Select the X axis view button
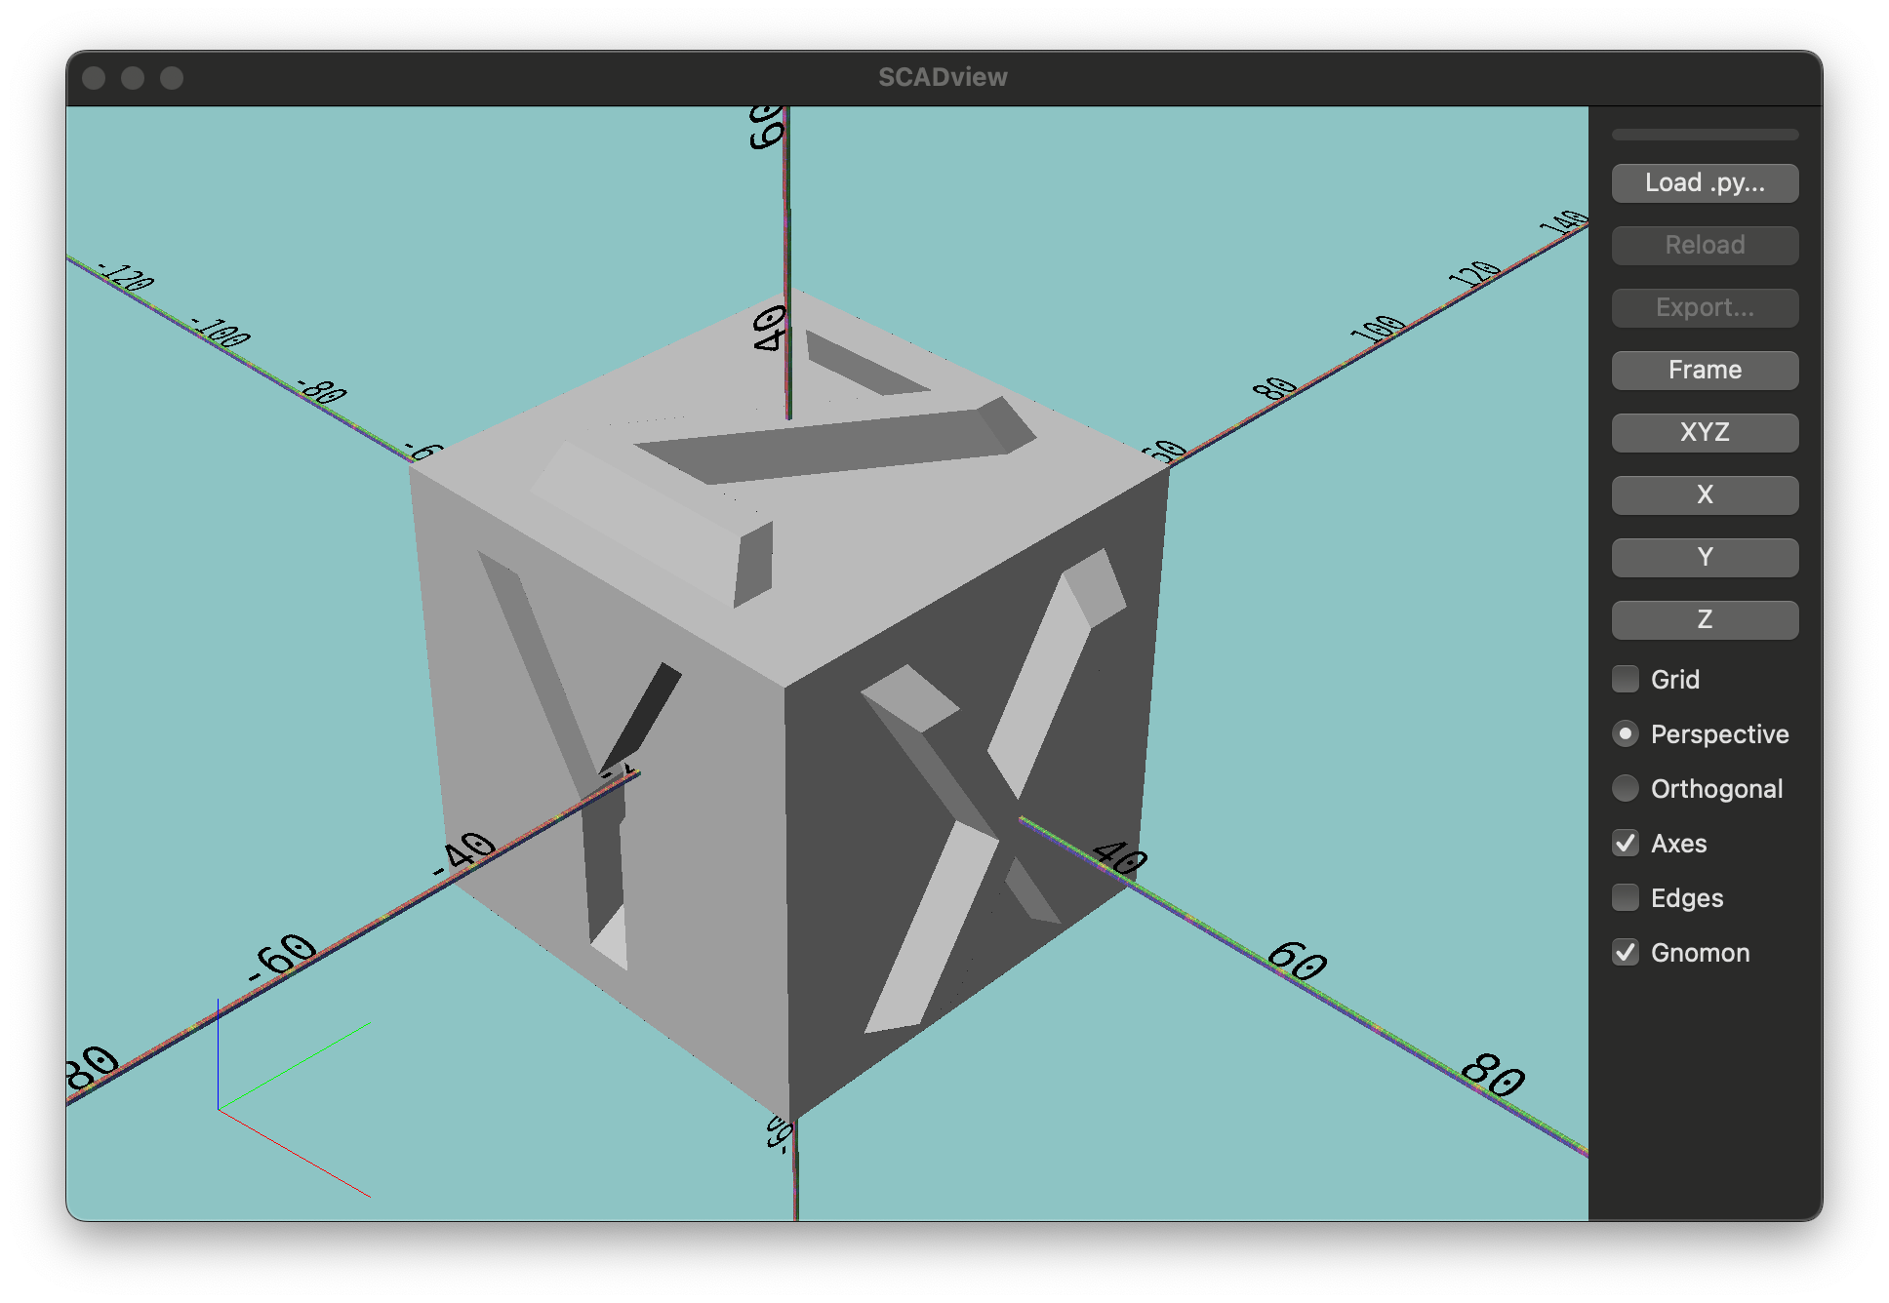The height and width of the screenshot is (1303, 1889). point(1705,494)
